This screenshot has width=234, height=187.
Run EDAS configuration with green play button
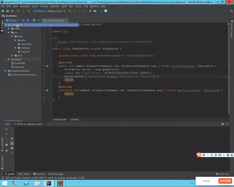tap(70, 11)
